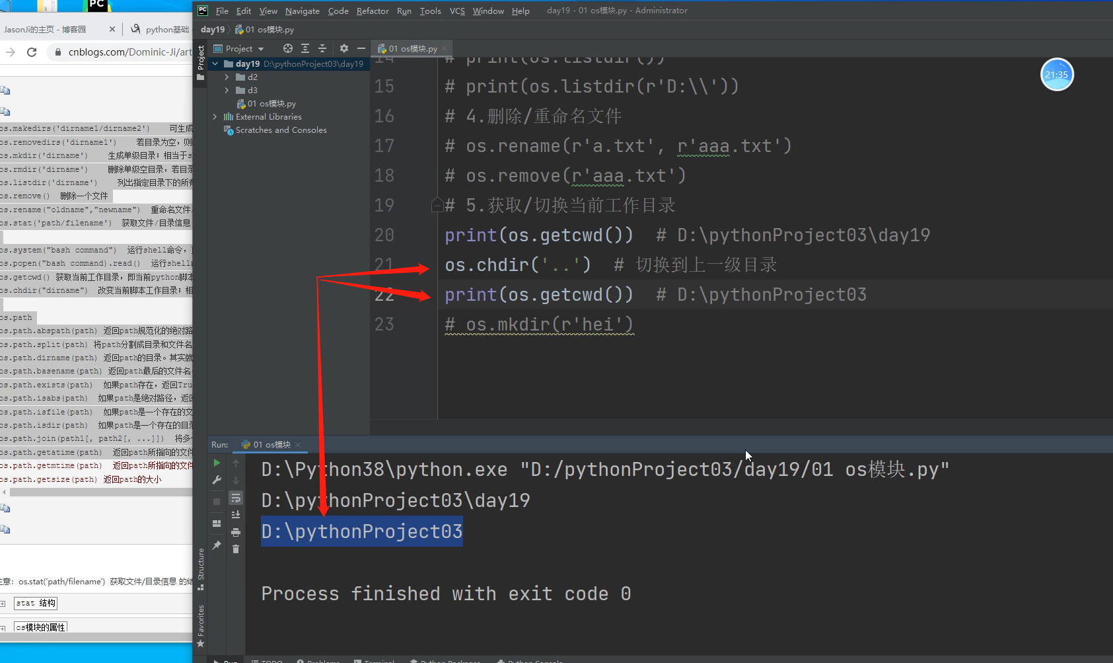Toggle the Project tool window side tab

201,63
